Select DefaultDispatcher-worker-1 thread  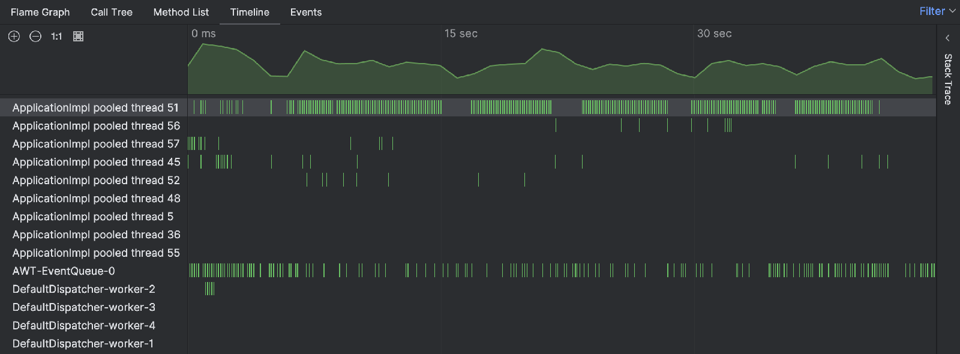pos(468,343)
